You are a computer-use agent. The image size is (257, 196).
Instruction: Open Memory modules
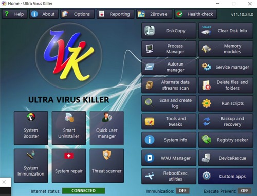[x=226, y=49]
